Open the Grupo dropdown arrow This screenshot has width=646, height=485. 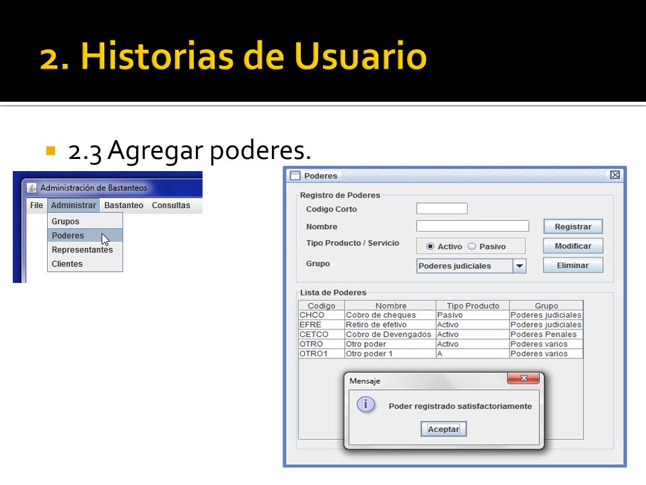519,266
